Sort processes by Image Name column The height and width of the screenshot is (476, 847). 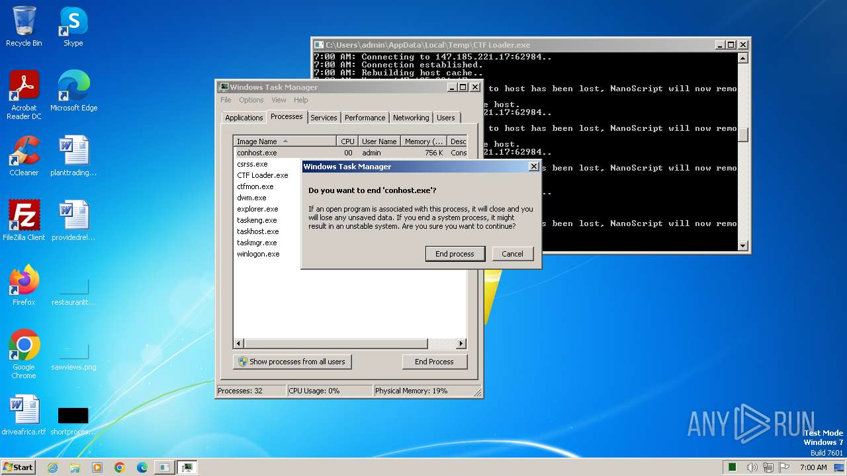tap(285, 141)
